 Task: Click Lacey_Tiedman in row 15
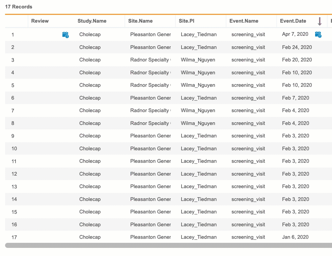tap(198, 212)
